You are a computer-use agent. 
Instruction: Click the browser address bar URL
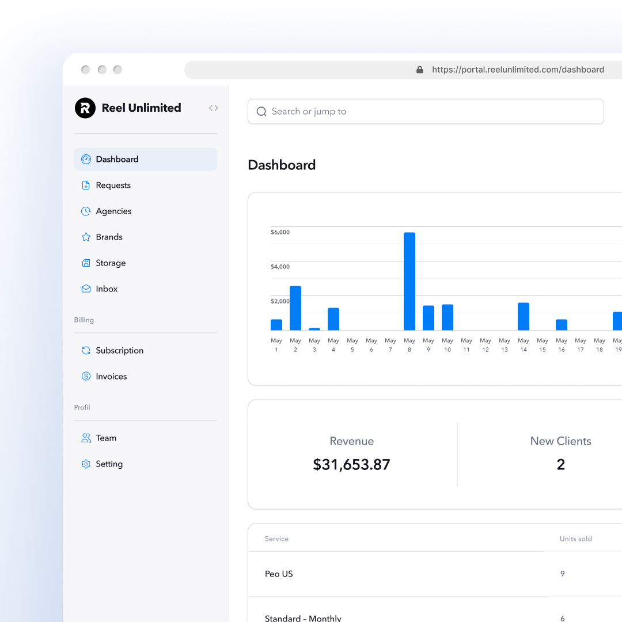(518, 70)
